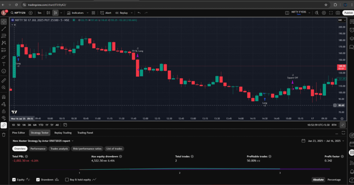Open the calendar icon in right sidebar
This screenshot has width=354, height=185.
pyautogui.click(x=352, y=144)
